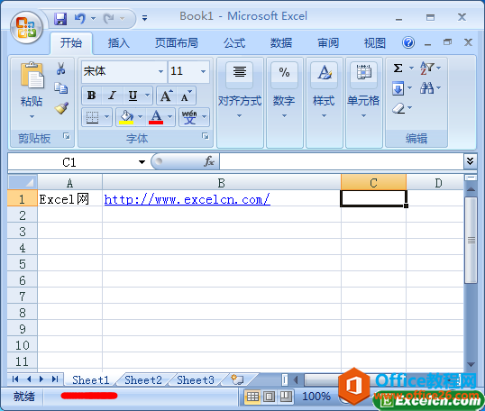Switch to the Sheet3 tab

(x=196, y=380)
